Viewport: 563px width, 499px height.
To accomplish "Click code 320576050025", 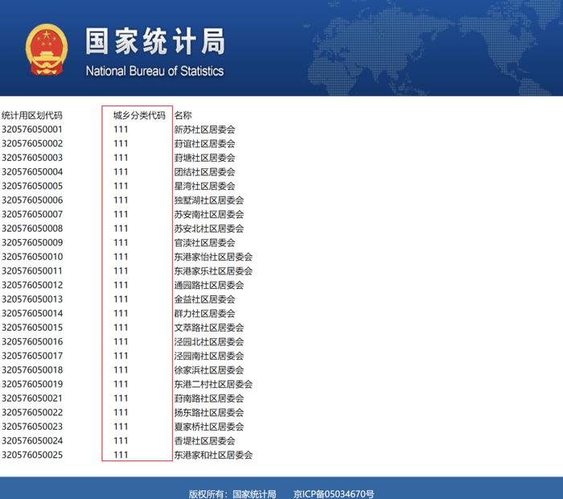I will pyautogui.click(x=32, y=455).
